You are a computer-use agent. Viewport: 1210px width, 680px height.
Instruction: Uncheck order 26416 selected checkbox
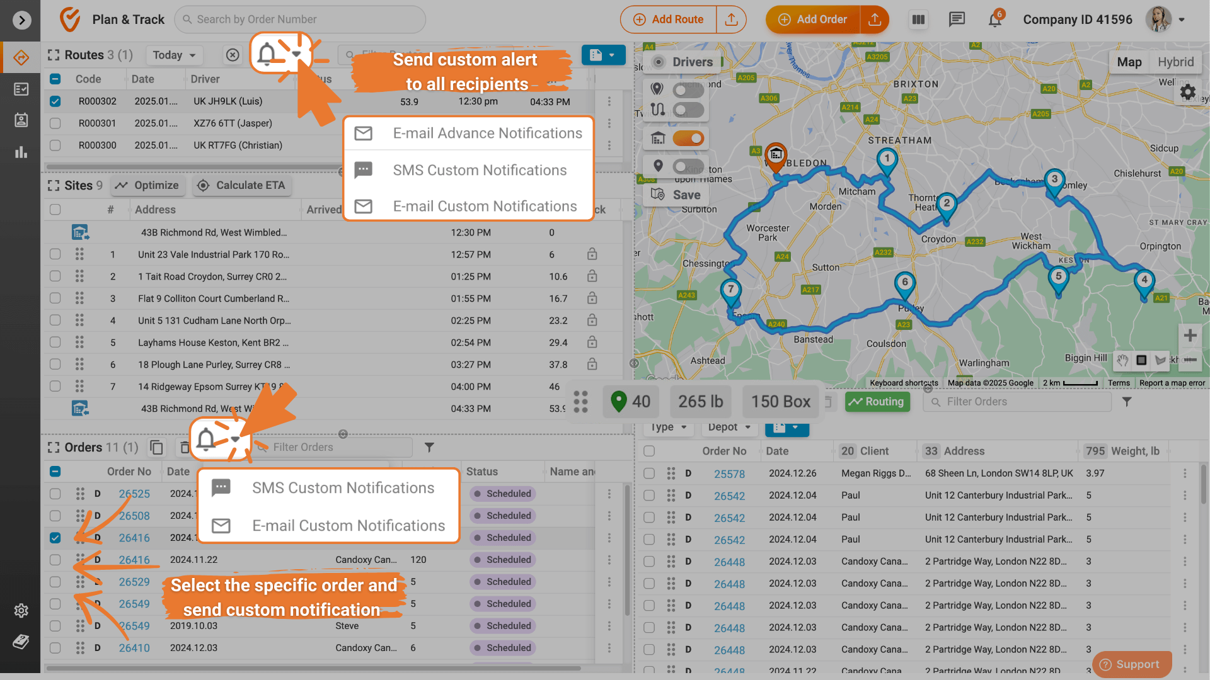(55, 538)
